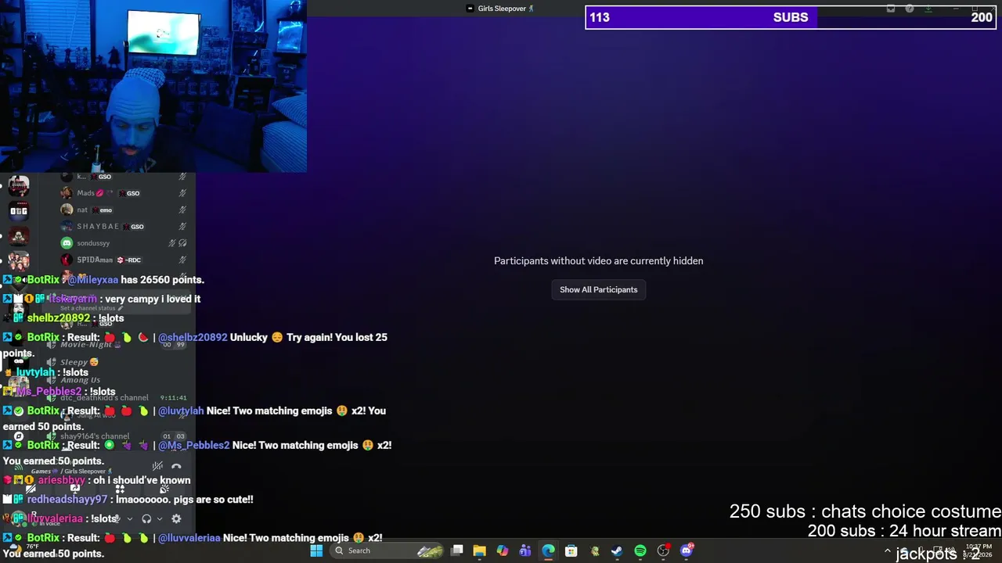This screenshot has height=563, width=1002.
Task: Click muted mic icon beside SHAYBAE
Action: 182,226
